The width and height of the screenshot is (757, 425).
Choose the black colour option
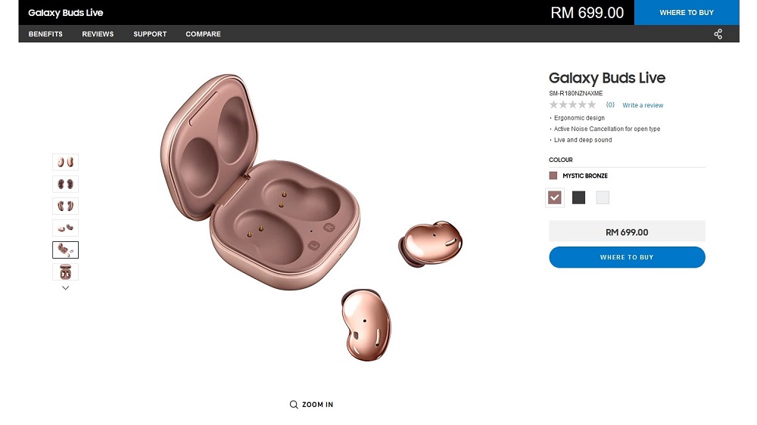point(579,197)
